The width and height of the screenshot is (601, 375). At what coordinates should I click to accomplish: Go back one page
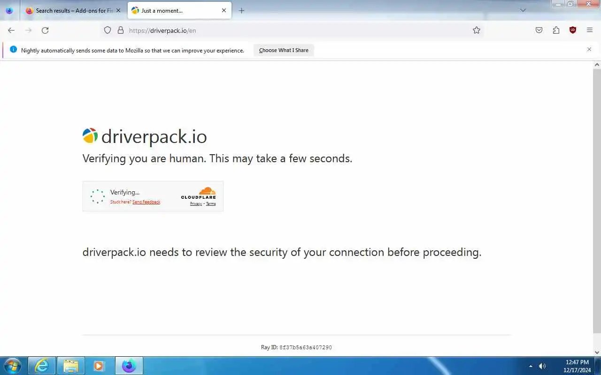pos(11,30)
